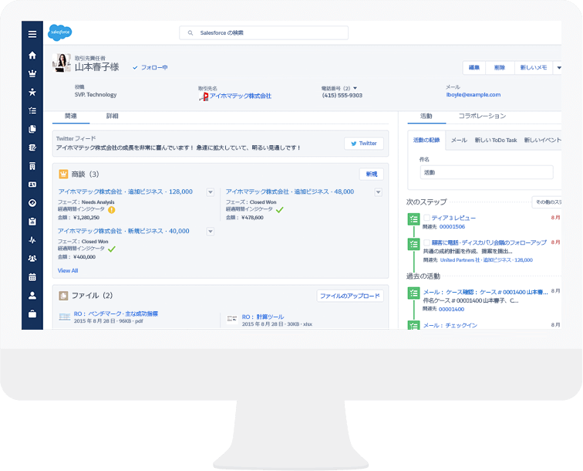Click the ファイルのアップロード button
The image size is (583, 471).
(349, 296)
